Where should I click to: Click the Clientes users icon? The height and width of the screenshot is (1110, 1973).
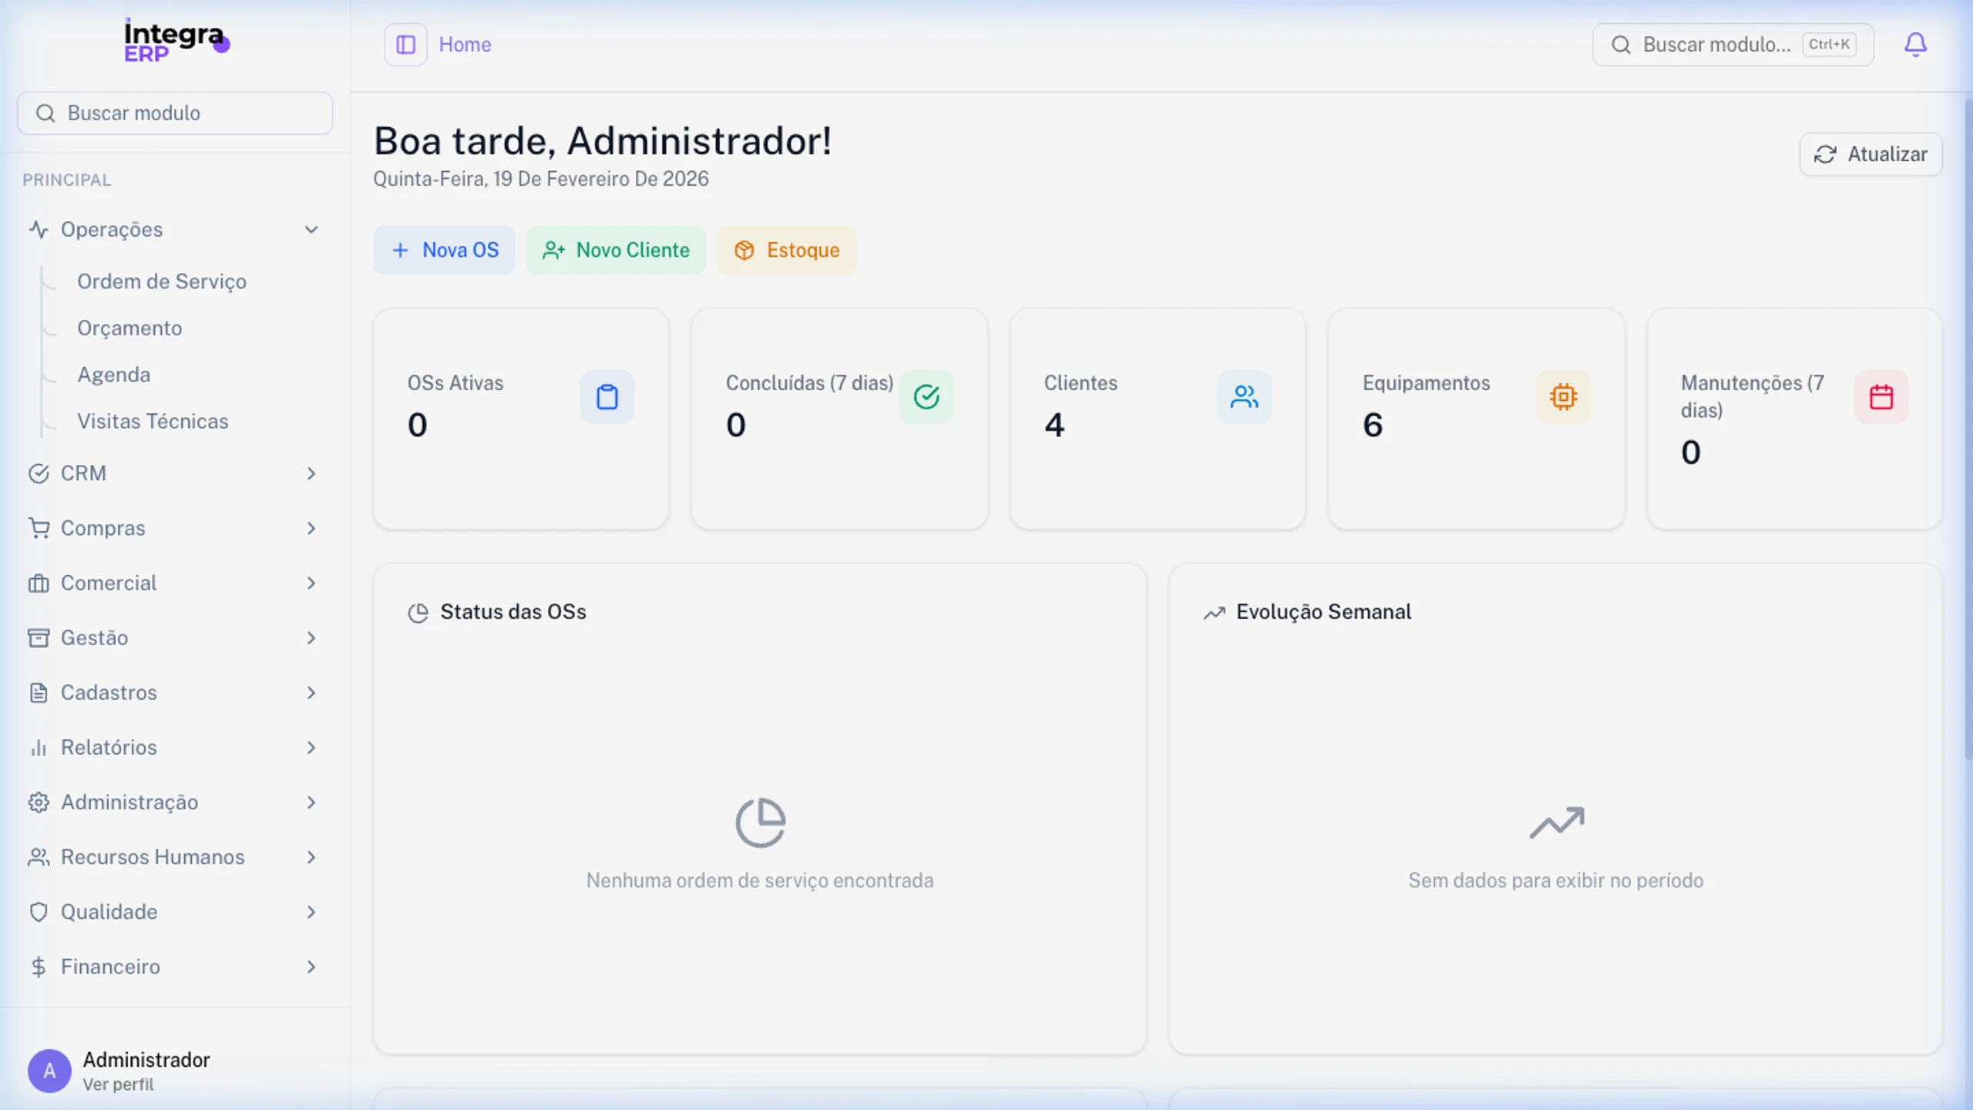1244,397
